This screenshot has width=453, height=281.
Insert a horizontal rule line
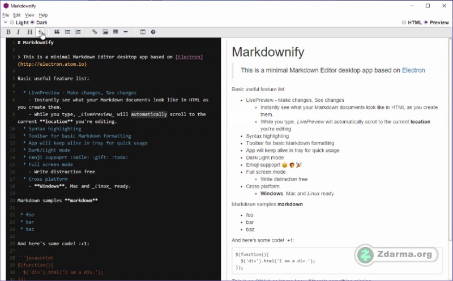(126, 32)
